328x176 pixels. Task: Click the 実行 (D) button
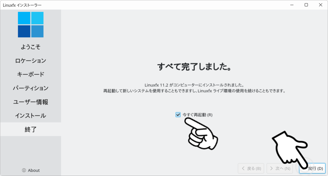coord(312,168)
